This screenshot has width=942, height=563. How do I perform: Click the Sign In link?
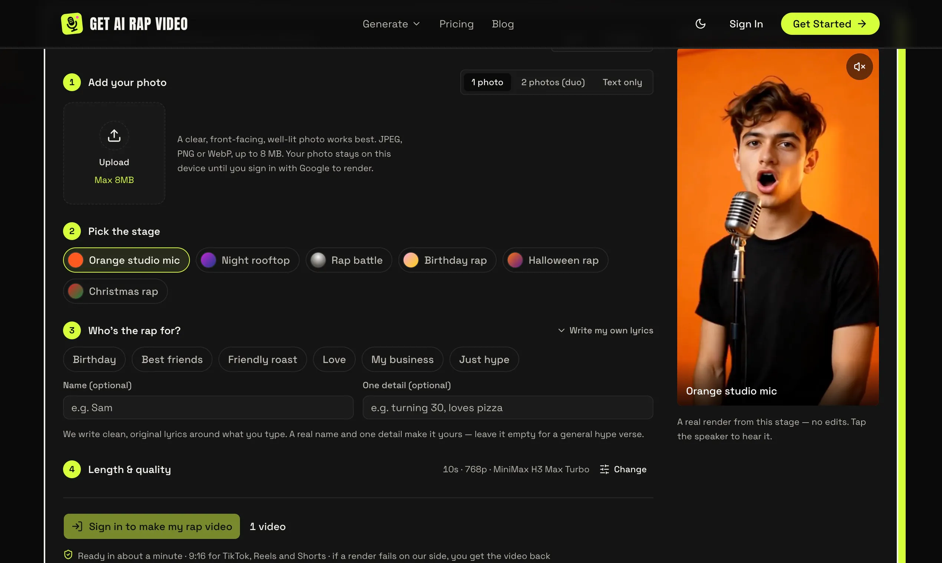746,24
